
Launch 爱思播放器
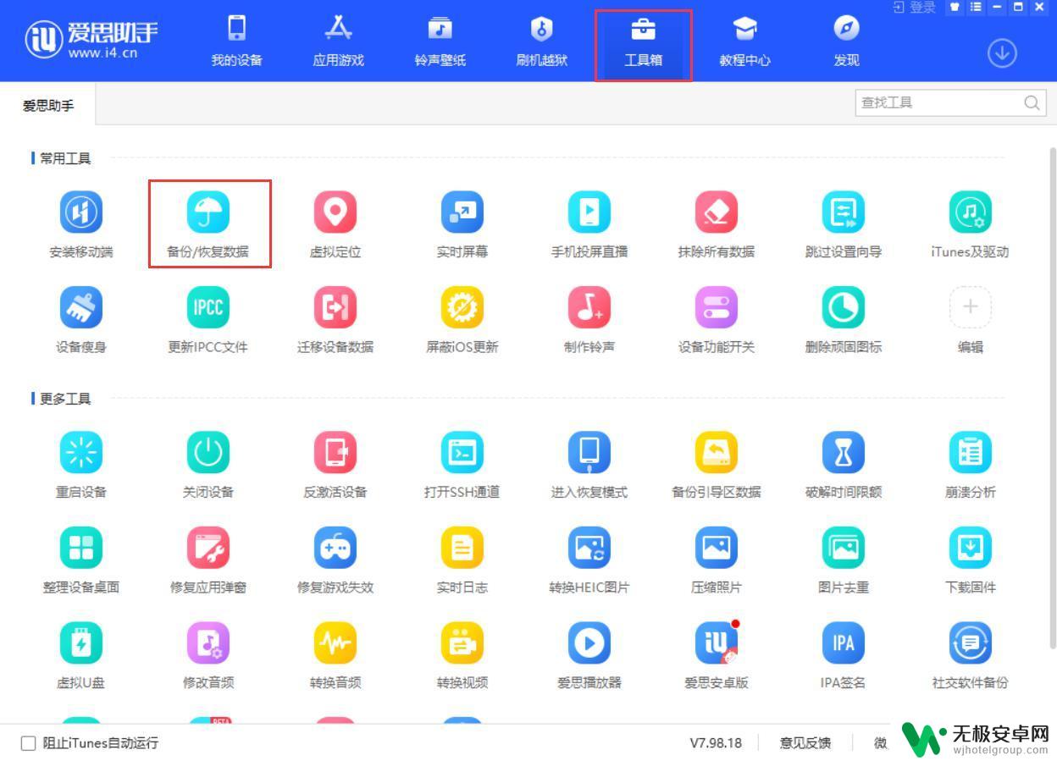[589, 643]
